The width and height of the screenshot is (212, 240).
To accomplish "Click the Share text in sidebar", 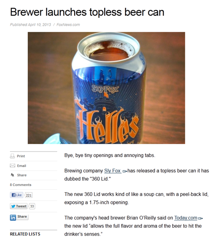I will tap(22, 175).
